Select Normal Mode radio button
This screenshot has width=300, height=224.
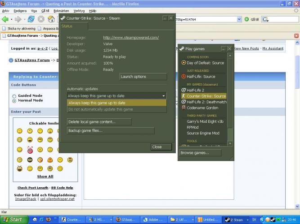click(x=14, y=101)
